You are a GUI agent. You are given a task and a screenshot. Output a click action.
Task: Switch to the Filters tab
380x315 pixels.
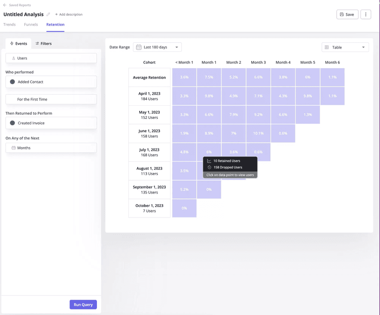pyautogui.click(x=43, y=43)
